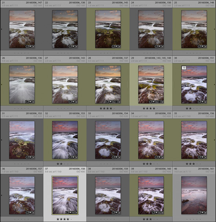The height and width of the screenshot is (222, 216).
Task: Click the third star under photo 20160306_155
Action: pyautogui.click(x=150, y=164)
